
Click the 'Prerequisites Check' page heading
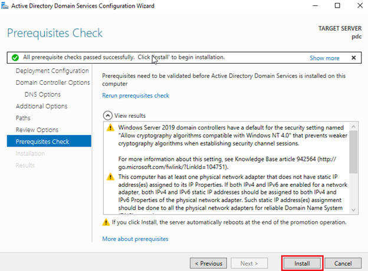click(x=55, y=33)
